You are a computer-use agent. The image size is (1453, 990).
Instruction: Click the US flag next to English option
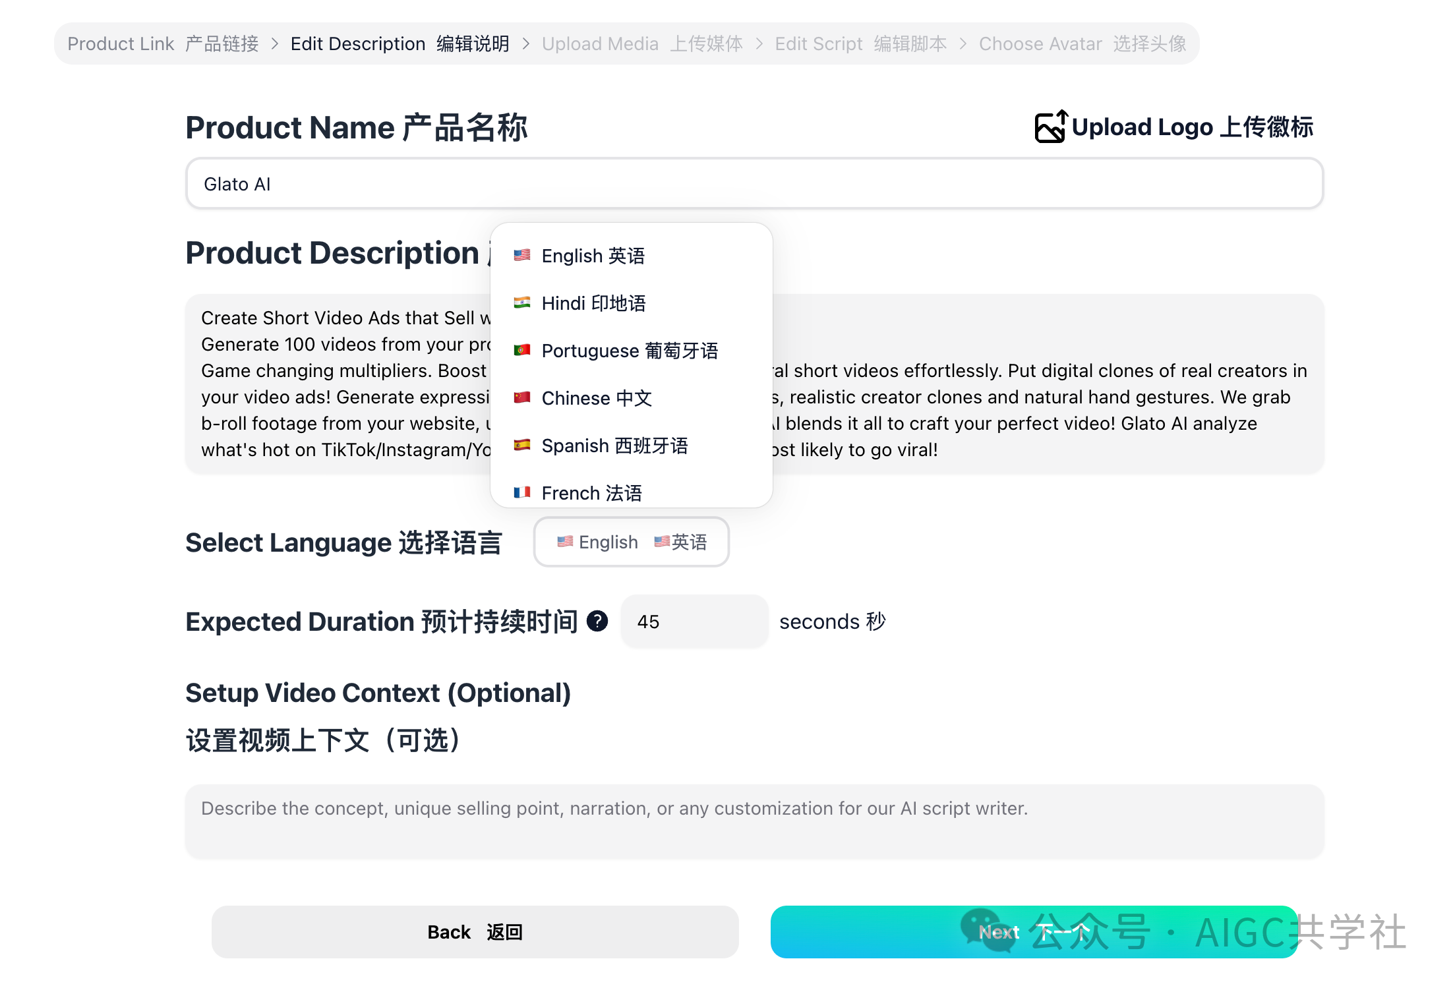point(522,255)
